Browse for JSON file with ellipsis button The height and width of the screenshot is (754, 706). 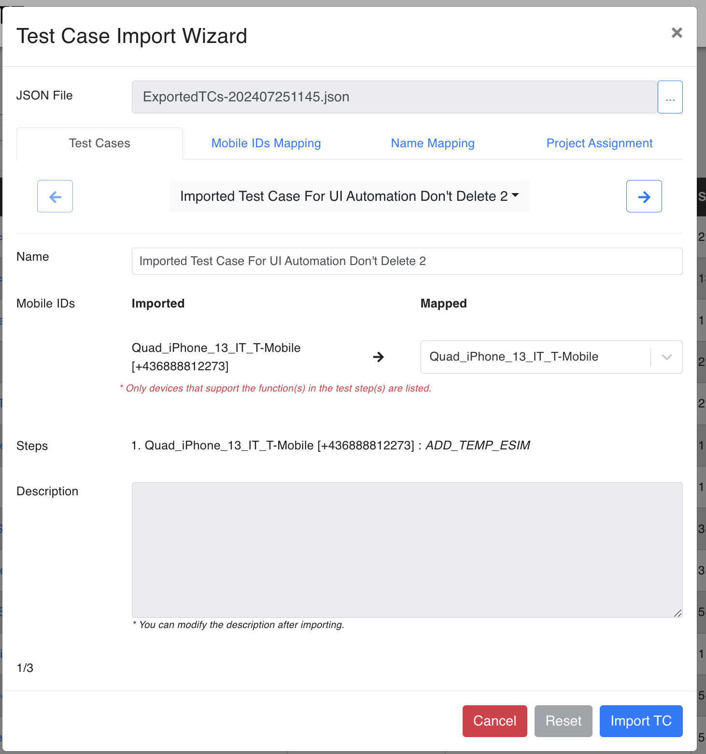pos(670,97)
